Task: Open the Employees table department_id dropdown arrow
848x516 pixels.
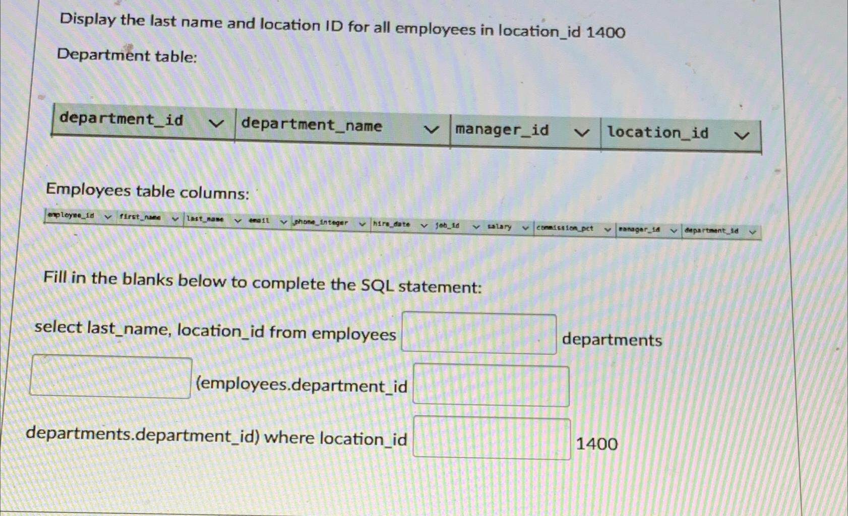Action: point(752,232)
